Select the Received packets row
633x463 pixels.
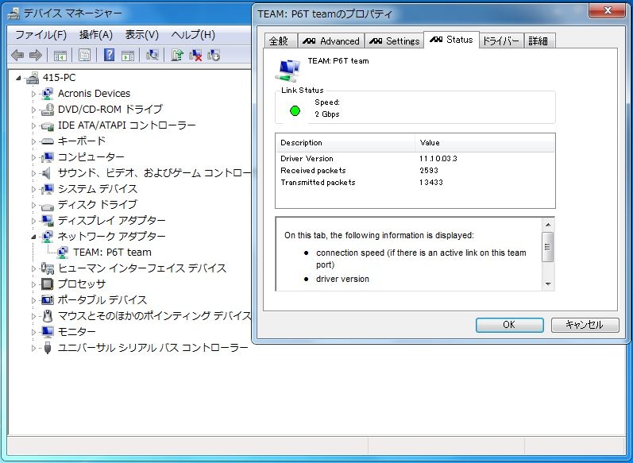(415, 170)
